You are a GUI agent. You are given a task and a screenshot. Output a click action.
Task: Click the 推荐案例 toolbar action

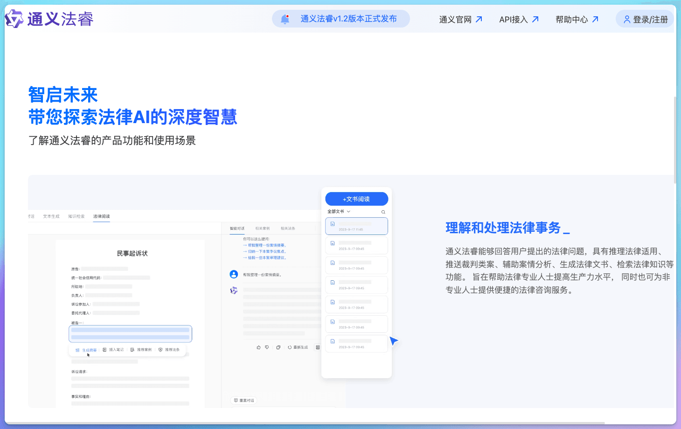coord(141,350)
